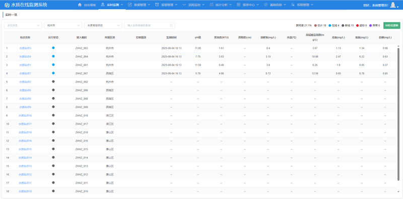Click the 数据管理 edit icon
Image resolution: width=403 pixels, height=199 pixels.
tap(130, 5)
